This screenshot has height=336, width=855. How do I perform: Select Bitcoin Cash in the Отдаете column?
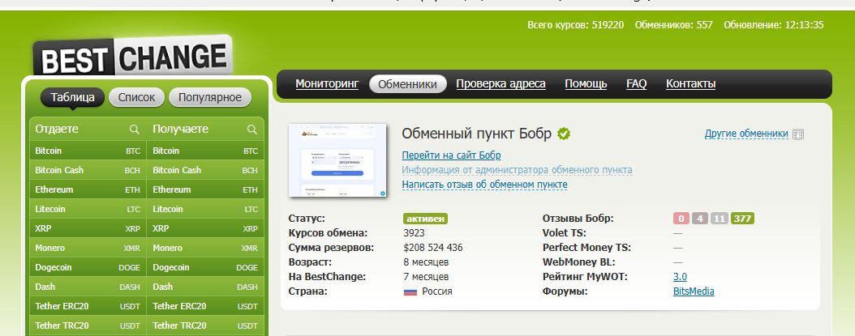(x=88, y=171)
